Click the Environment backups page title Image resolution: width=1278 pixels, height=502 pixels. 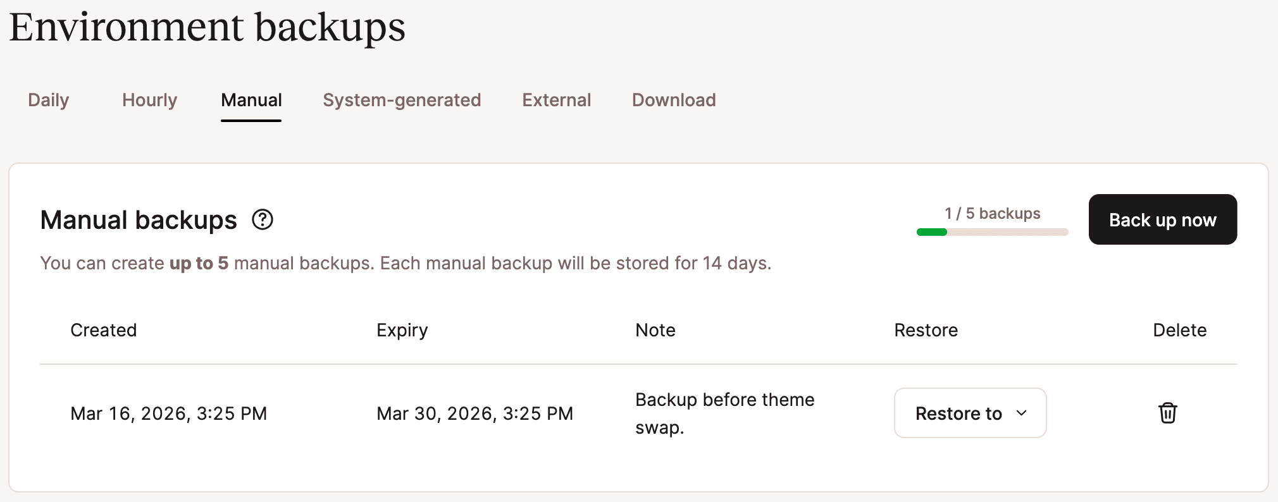[x=208, y=27]
